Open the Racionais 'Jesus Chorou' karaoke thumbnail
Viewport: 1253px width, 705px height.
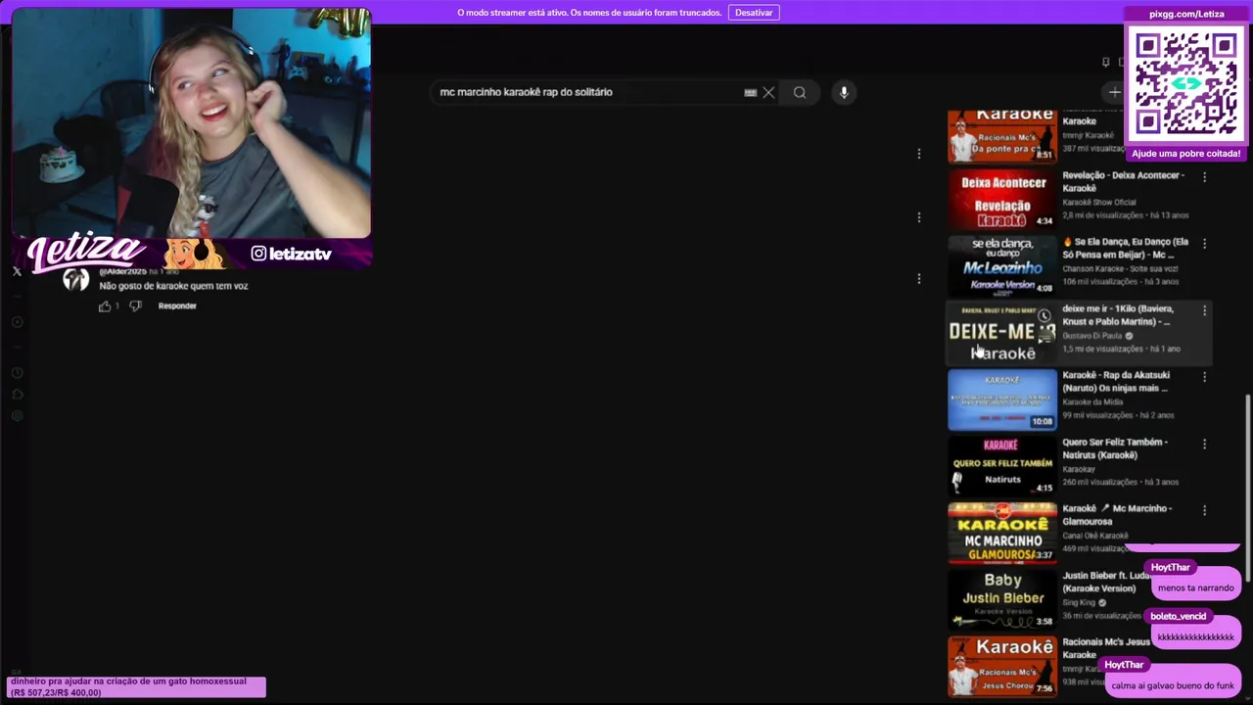pos(1002,667)
